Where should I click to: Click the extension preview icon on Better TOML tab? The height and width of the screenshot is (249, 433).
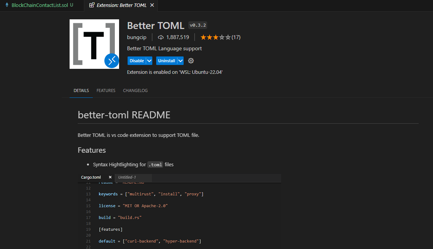(92, 5)
